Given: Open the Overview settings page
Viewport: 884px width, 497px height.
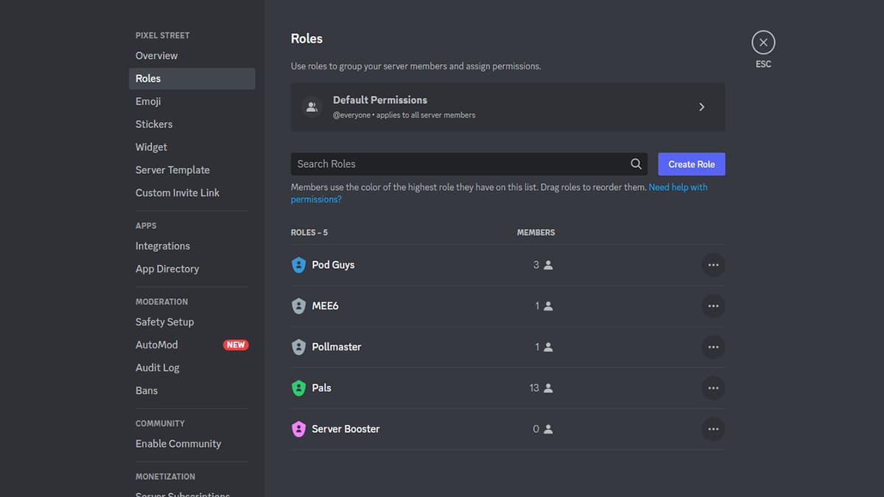Looking at the screenshot, I should click(156, 56).
